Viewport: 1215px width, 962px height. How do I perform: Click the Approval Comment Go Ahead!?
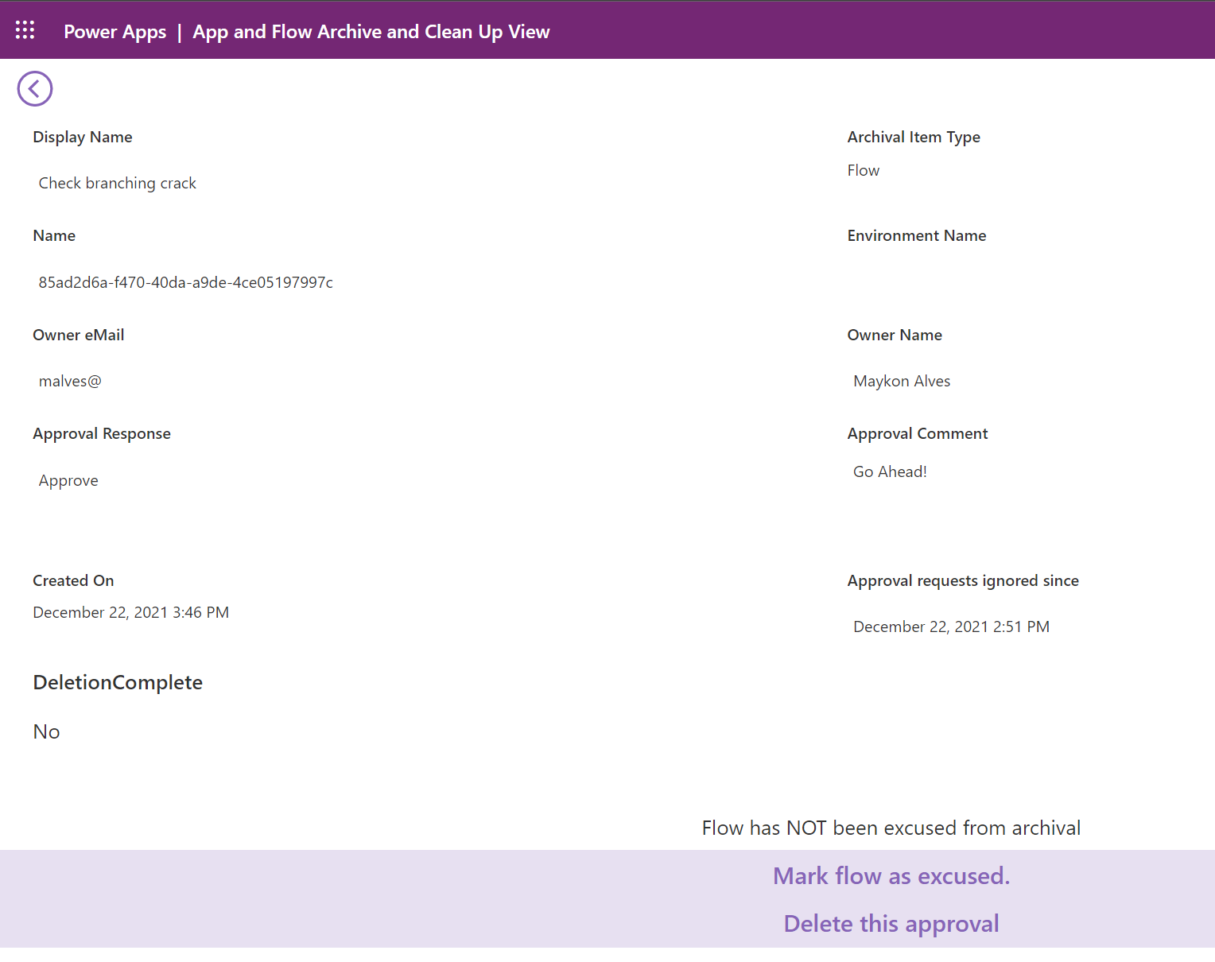[890, 471]
